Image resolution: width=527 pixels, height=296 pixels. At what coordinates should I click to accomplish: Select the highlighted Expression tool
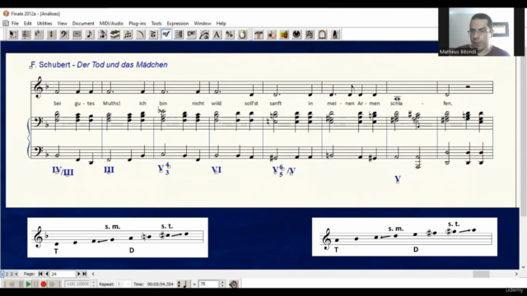(166, 35)
